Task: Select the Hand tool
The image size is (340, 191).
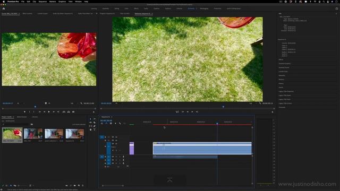Action: point(91,129)
